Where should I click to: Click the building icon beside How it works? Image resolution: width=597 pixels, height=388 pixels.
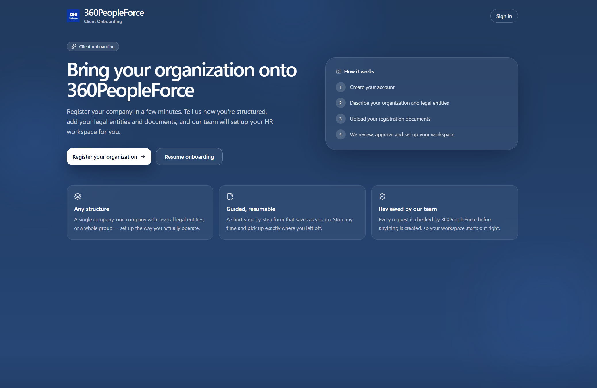tap(339, 71)
